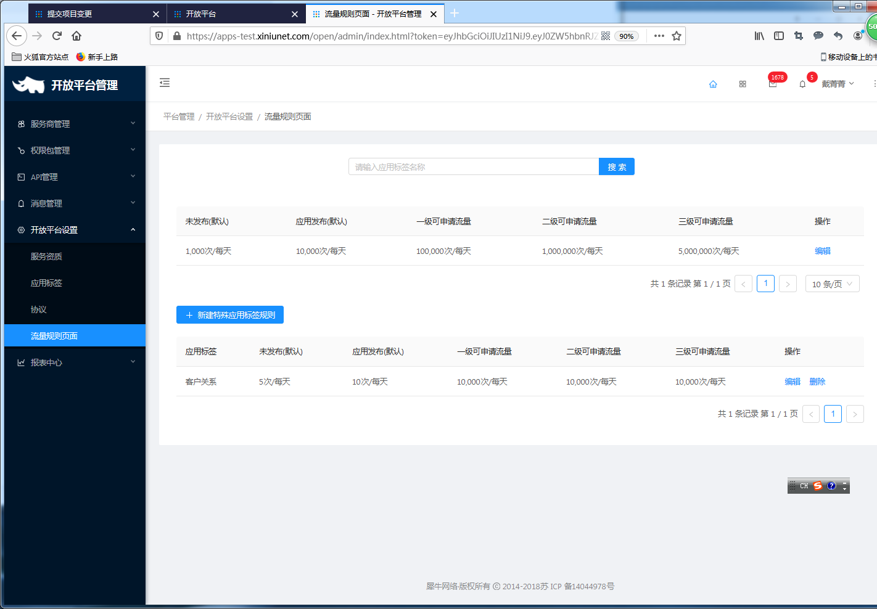Expand the API管理 menu chevron
Viewport: 877px width, 609px height.
[133, 176]
